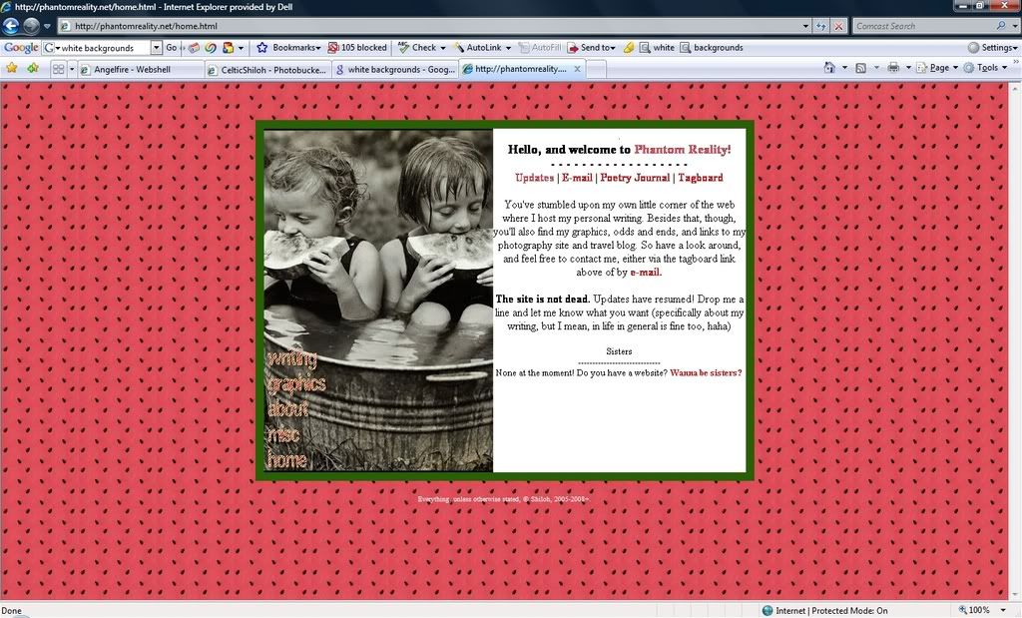Open the tab list dropdown arrow
This screenshot has height=618, width=1022.
pos(72,69)
